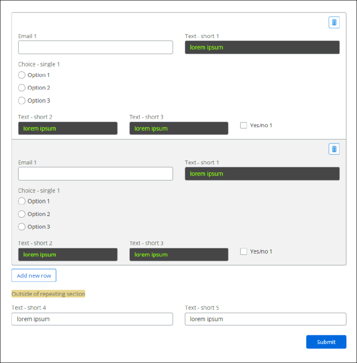
Task: Focus the Text - short 4 input
Action: click(x=92, y=319)
